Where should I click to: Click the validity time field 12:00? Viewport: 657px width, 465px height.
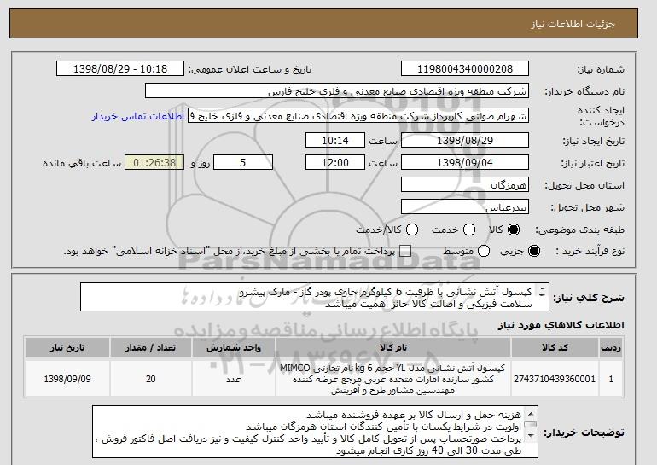coord(335,163)
